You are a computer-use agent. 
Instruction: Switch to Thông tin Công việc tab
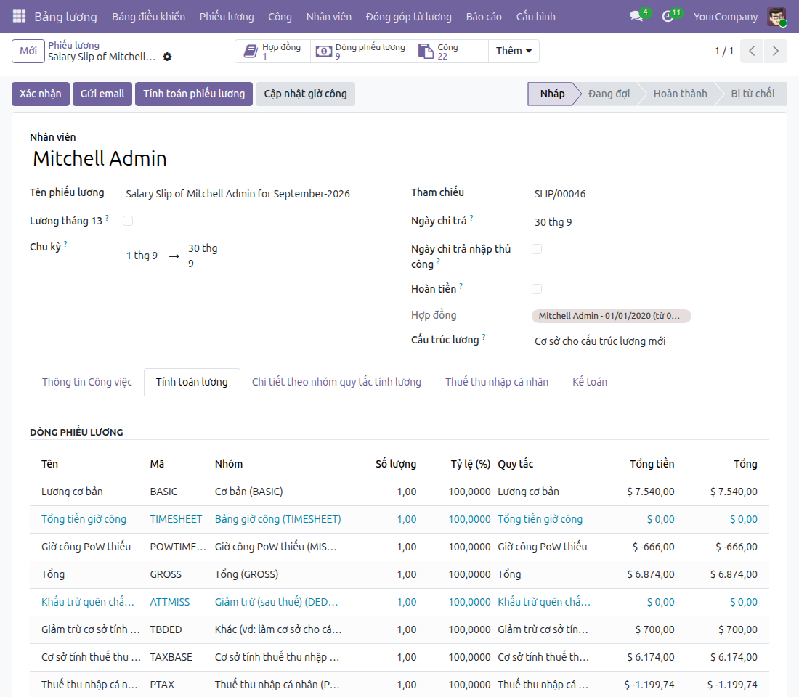point(87,382)
